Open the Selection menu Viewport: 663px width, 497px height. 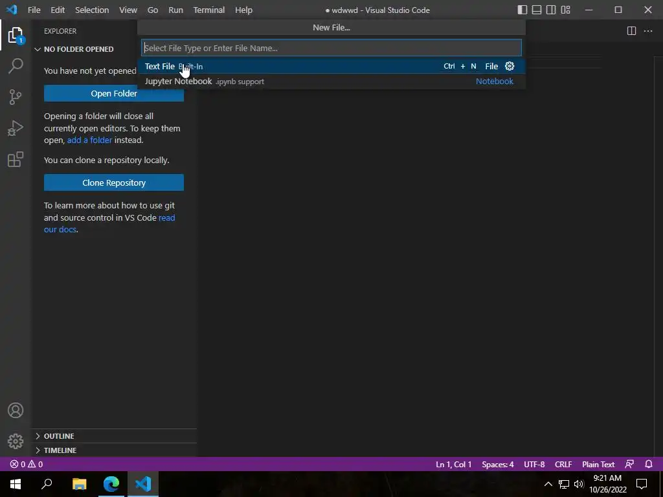(92, 10)
